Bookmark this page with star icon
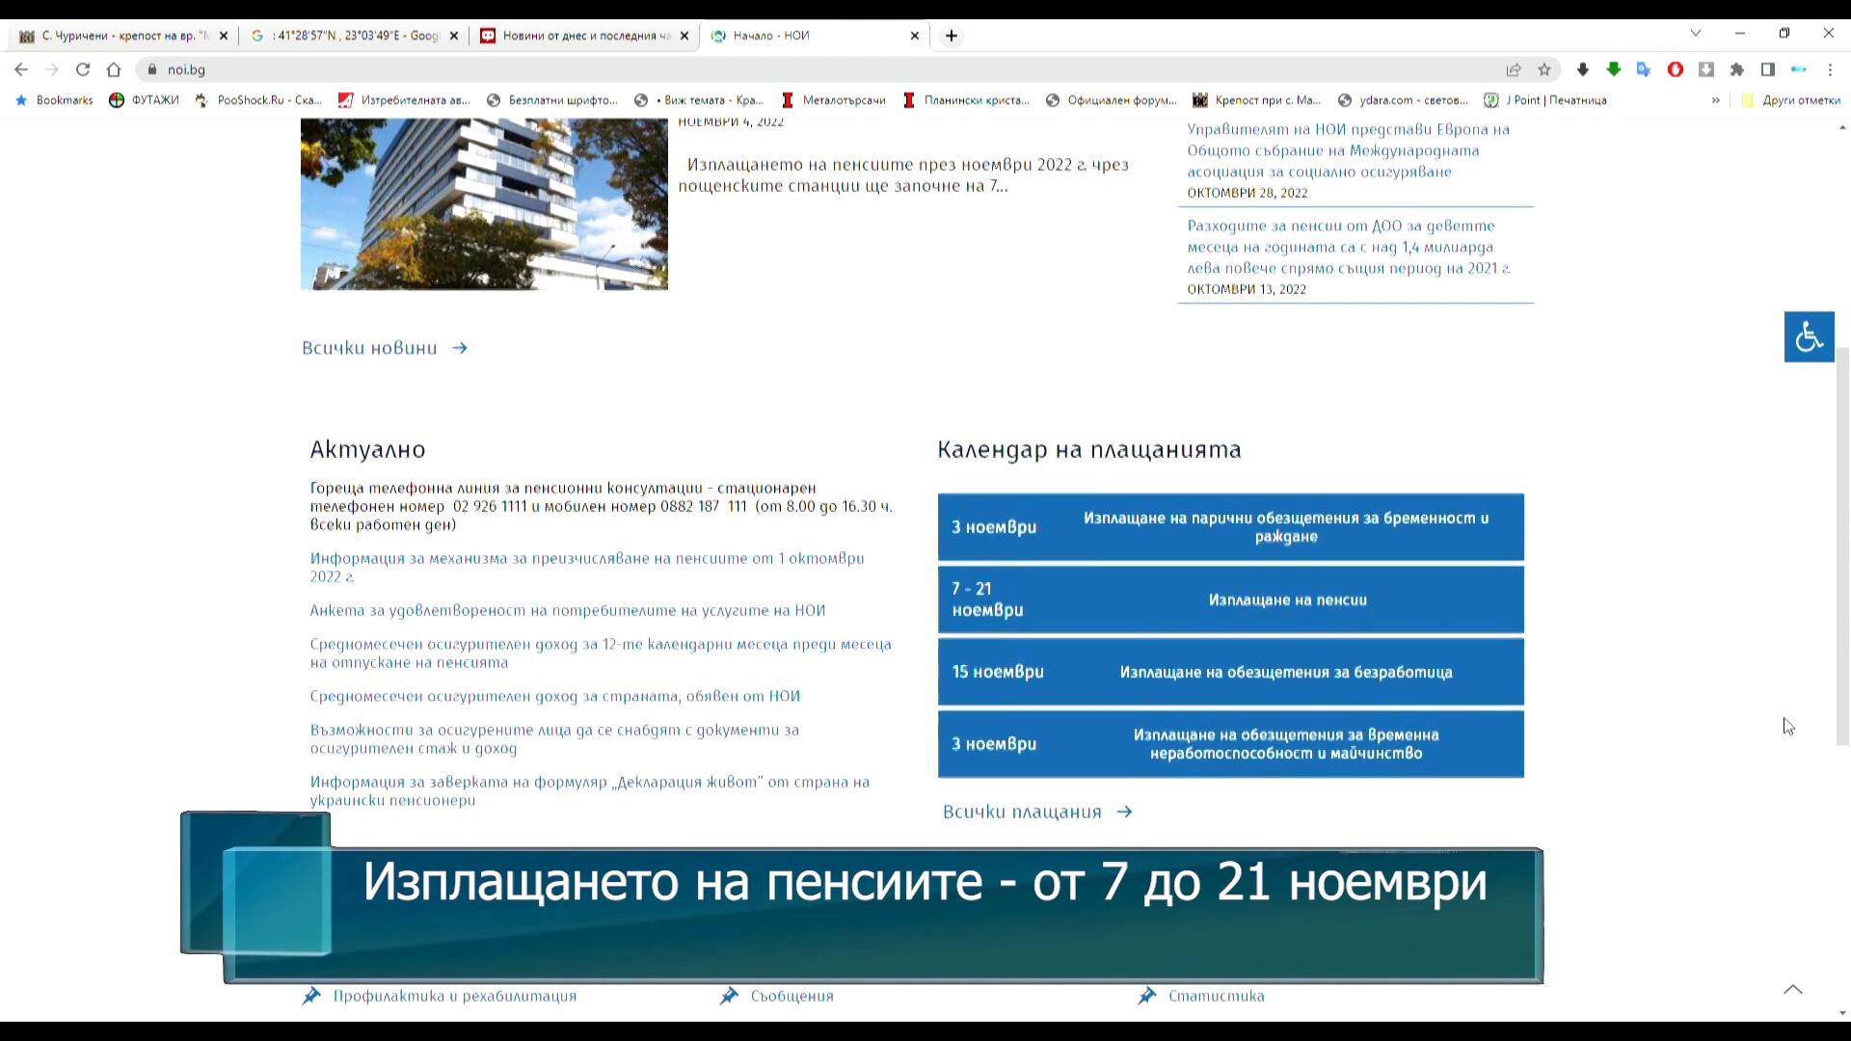Screen dimensions: 1851x1041 pyautogui.click(x=1544, y=69)
